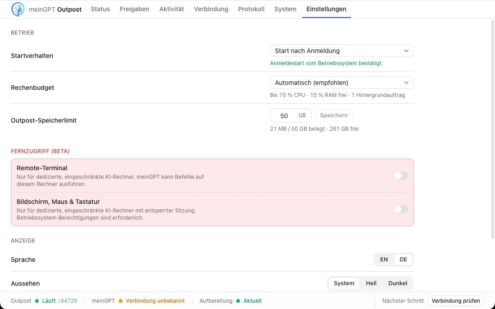Image resolution: width=495 pixels, height=309 pixels.
Task: Click the vertical scrollbar of the settings page
Action: [x=492, y=129]
